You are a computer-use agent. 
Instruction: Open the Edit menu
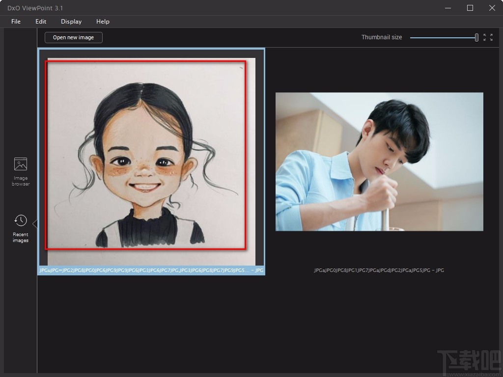click(40, 22)
